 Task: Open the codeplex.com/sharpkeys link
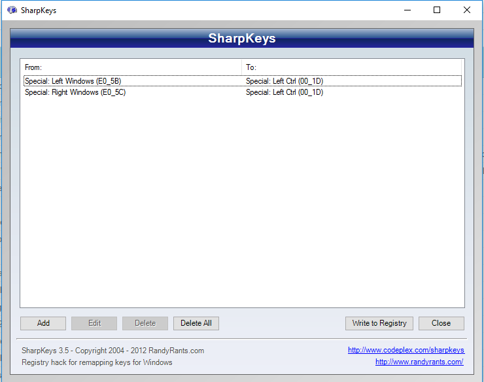coord(406,350)
